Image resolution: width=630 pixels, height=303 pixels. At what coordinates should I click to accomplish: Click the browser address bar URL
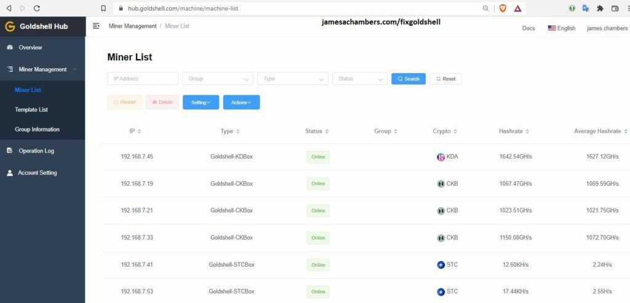coord(183,8)
